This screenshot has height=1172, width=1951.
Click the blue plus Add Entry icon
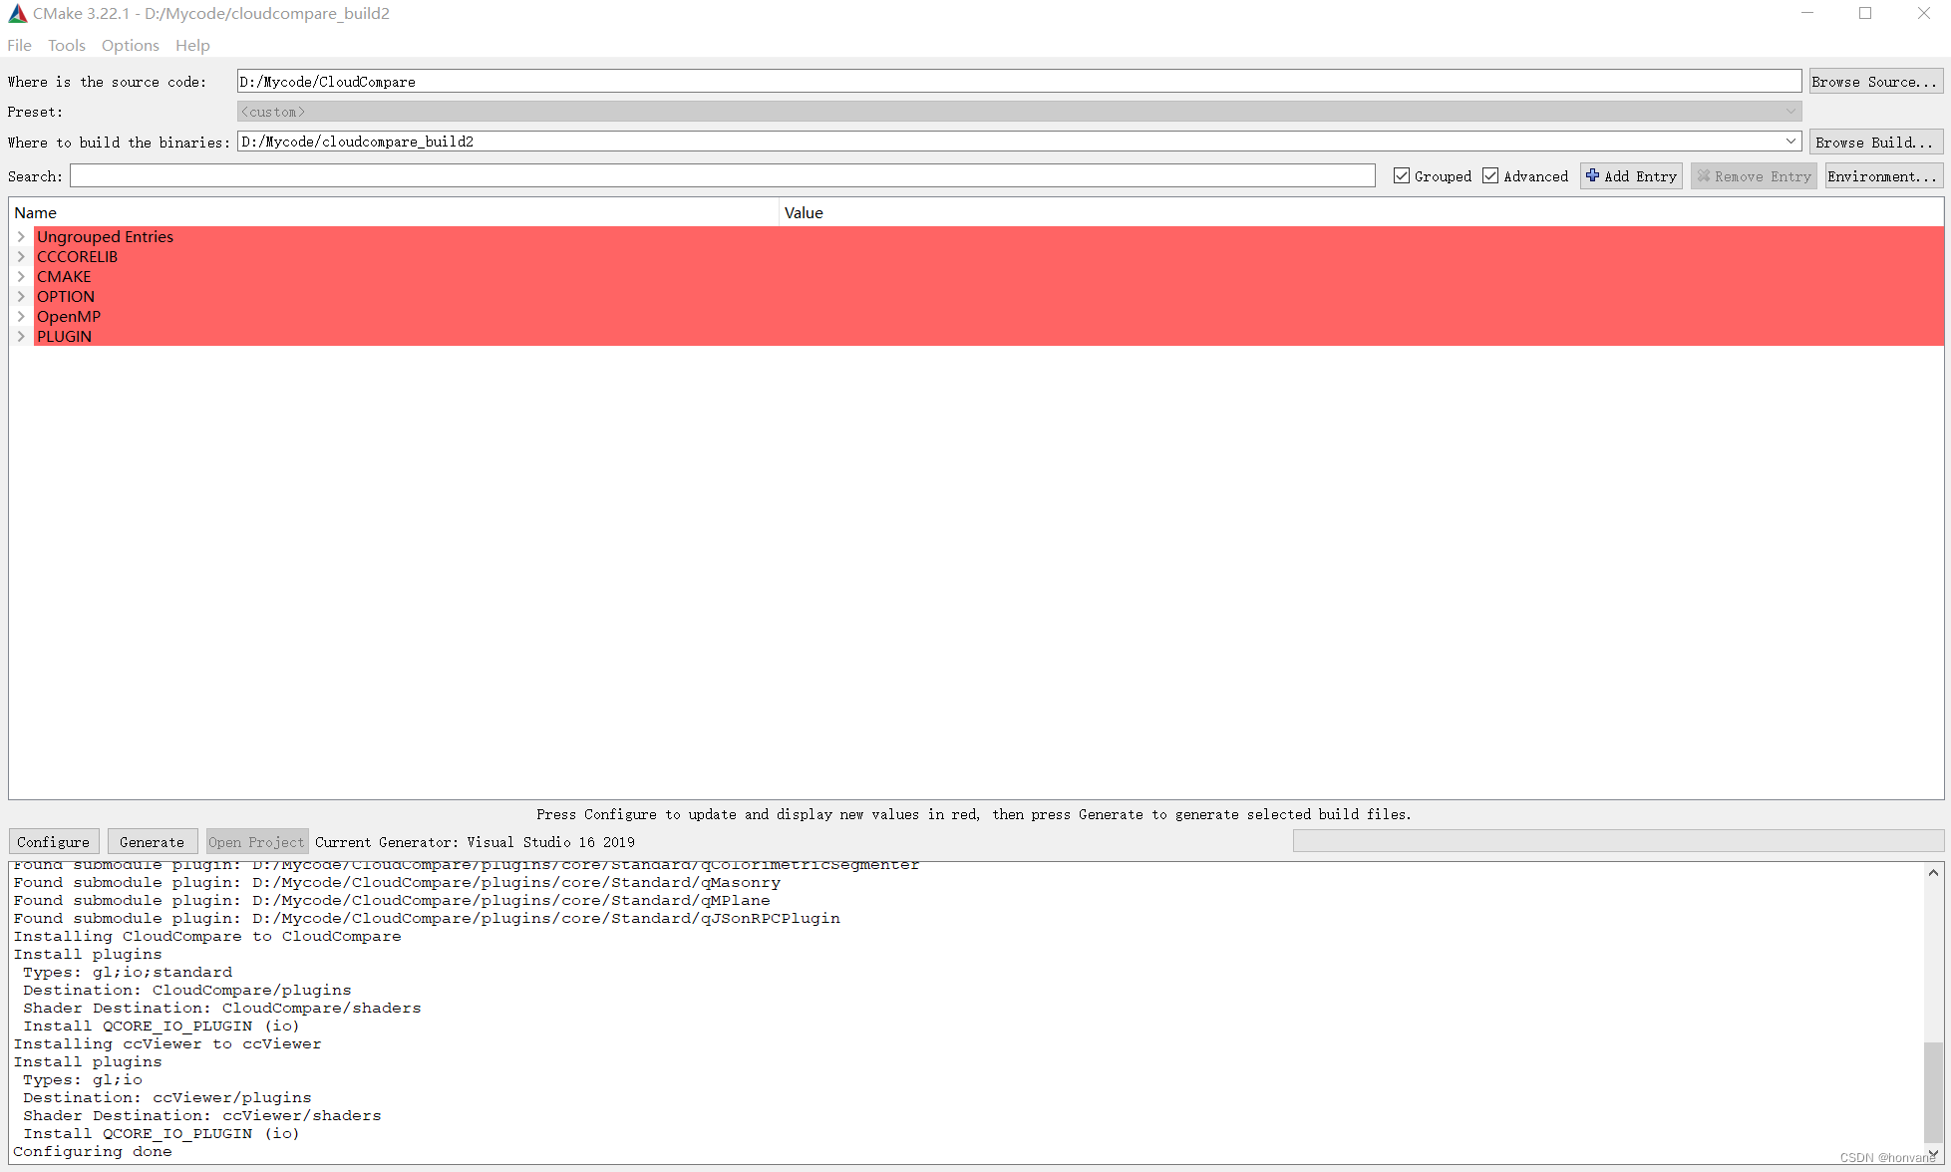pyautogui.click(x=1592, y=175)
